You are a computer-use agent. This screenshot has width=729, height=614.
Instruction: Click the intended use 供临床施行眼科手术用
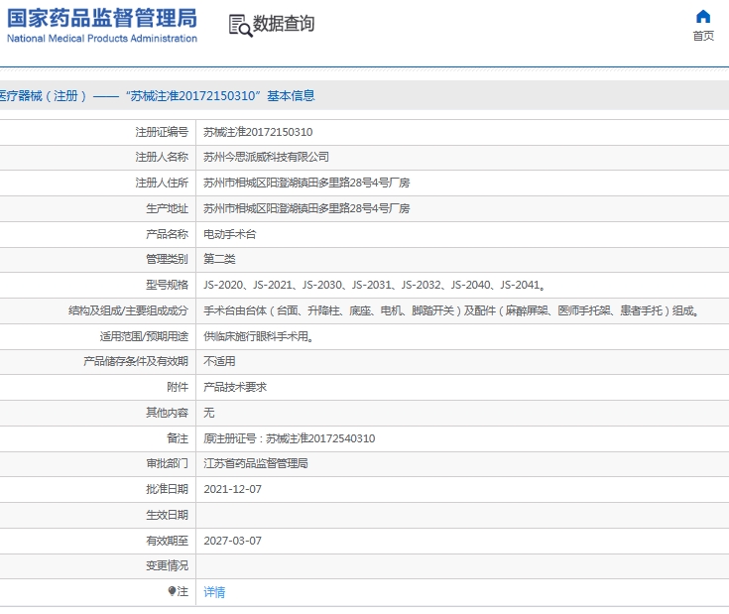[x=259, y=336]
